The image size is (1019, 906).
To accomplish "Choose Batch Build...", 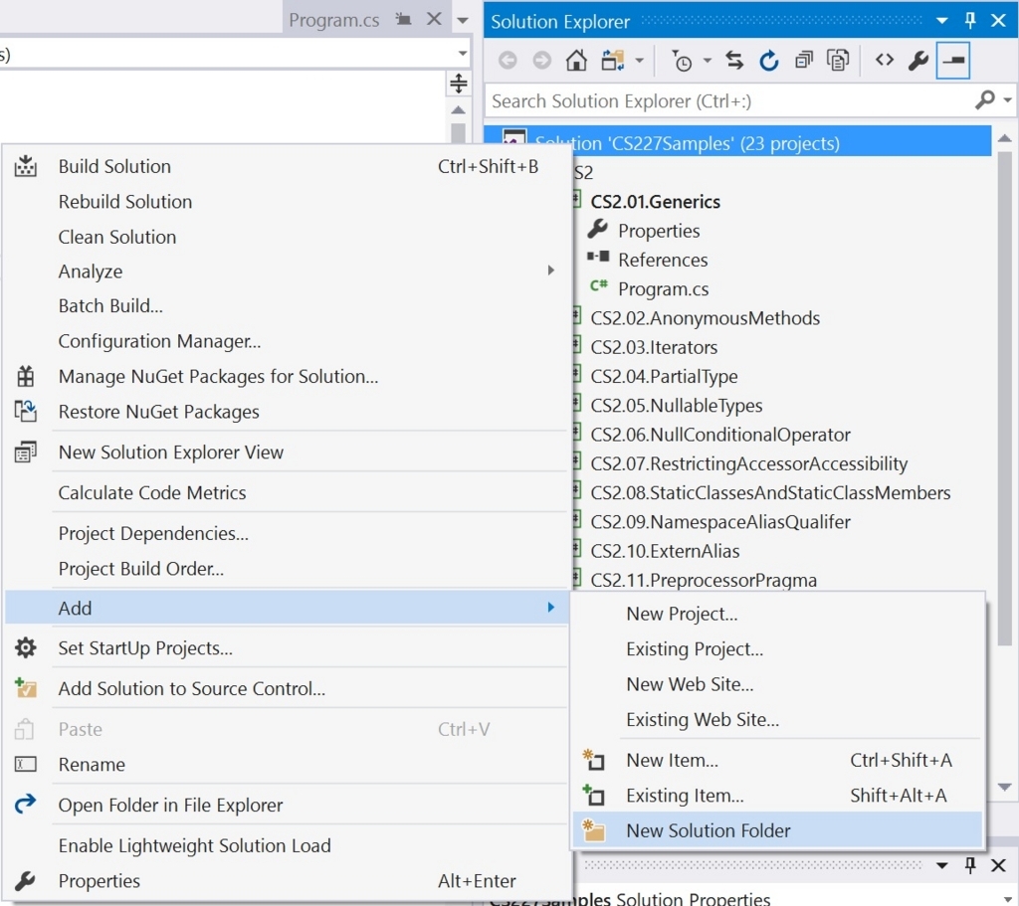I will click(286, 306).
